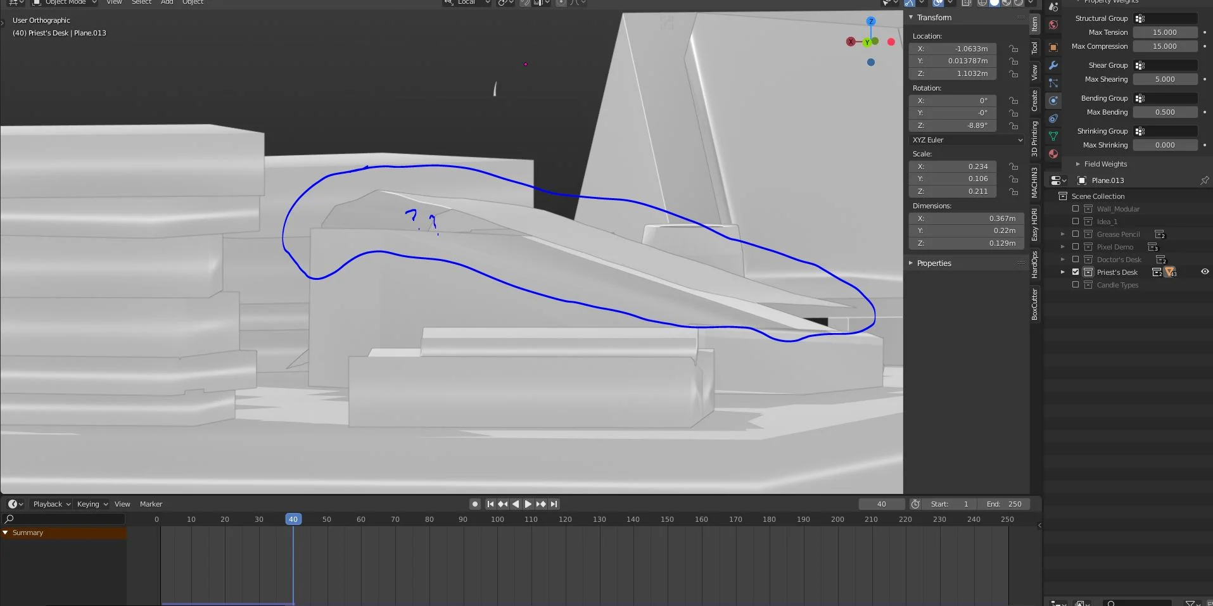Open the Object Constraints tab icon
Screen dimensions: 1213x606
click(x=1053, y=118)
